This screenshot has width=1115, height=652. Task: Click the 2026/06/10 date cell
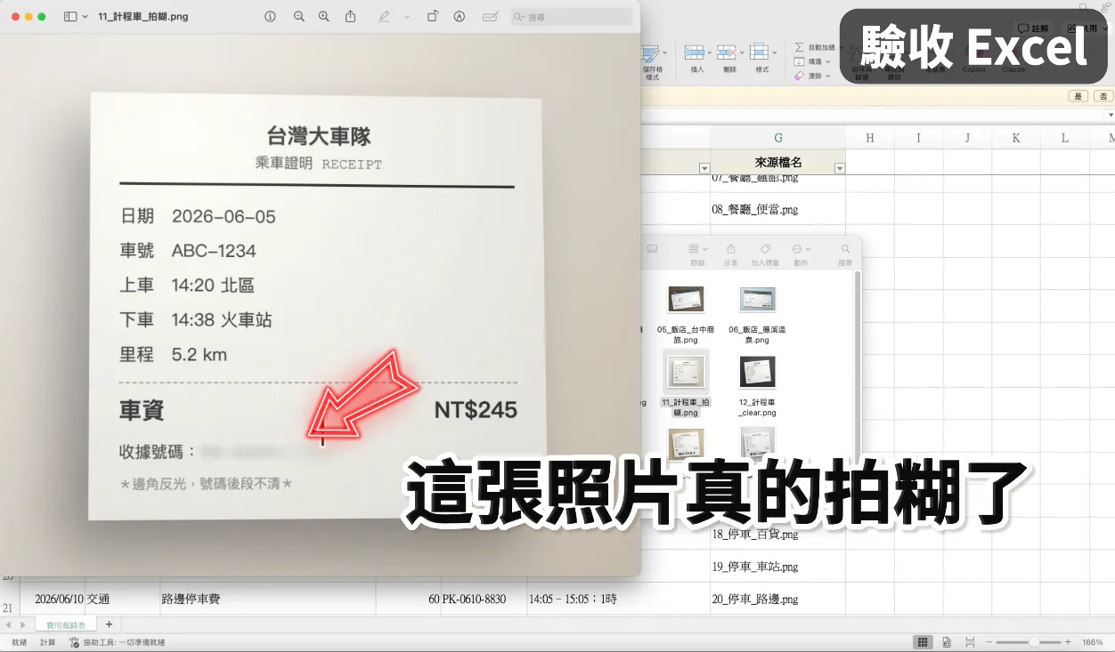(x=52, y=599)
